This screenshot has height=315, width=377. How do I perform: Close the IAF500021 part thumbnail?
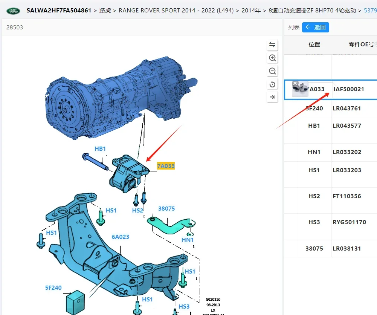coord(295,83)
